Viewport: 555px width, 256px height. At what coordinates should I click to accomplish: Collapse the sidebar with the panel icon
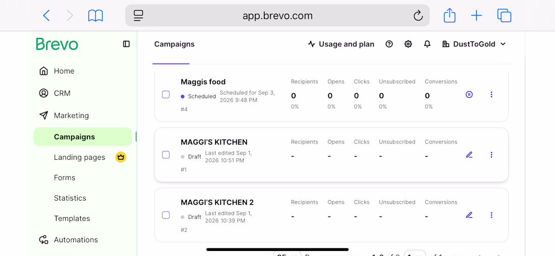point(126,44)
